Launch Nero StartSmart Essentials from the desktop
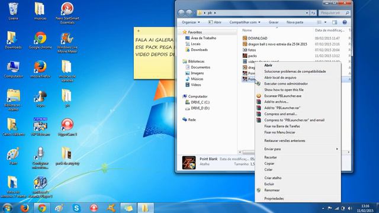The width and height of the screenshot is (379, 213). (68, 13)
